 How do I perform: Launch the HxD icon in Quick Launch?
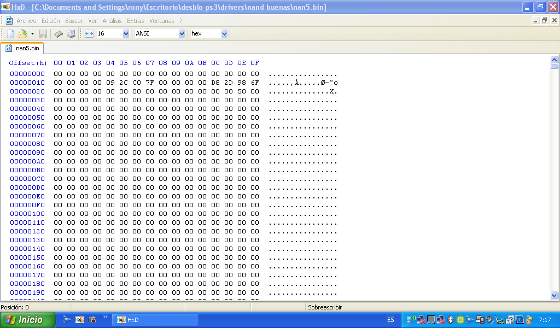click(80, 320)
